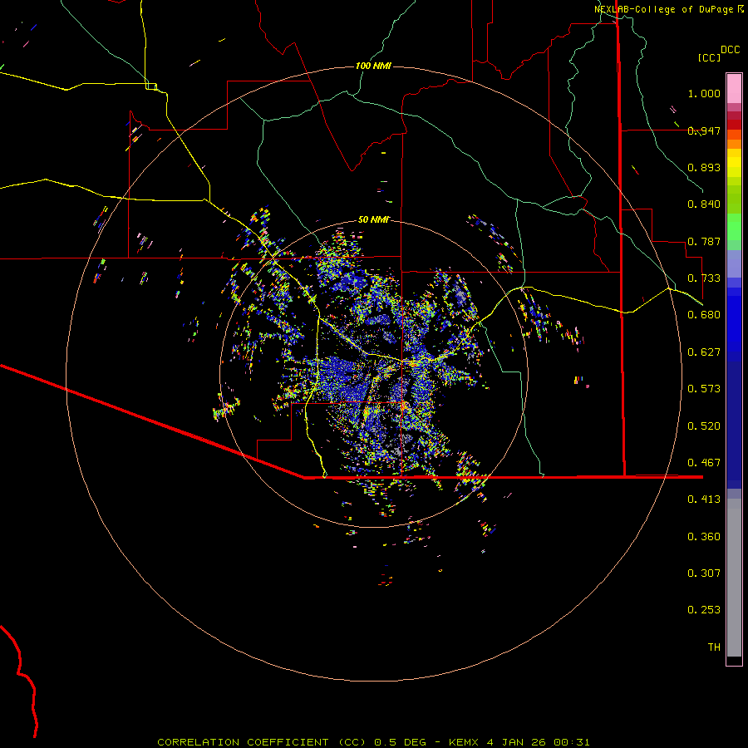Click the 100 NMI range ring label
This screenshot has height=748, width=748.
coord(373,66)
